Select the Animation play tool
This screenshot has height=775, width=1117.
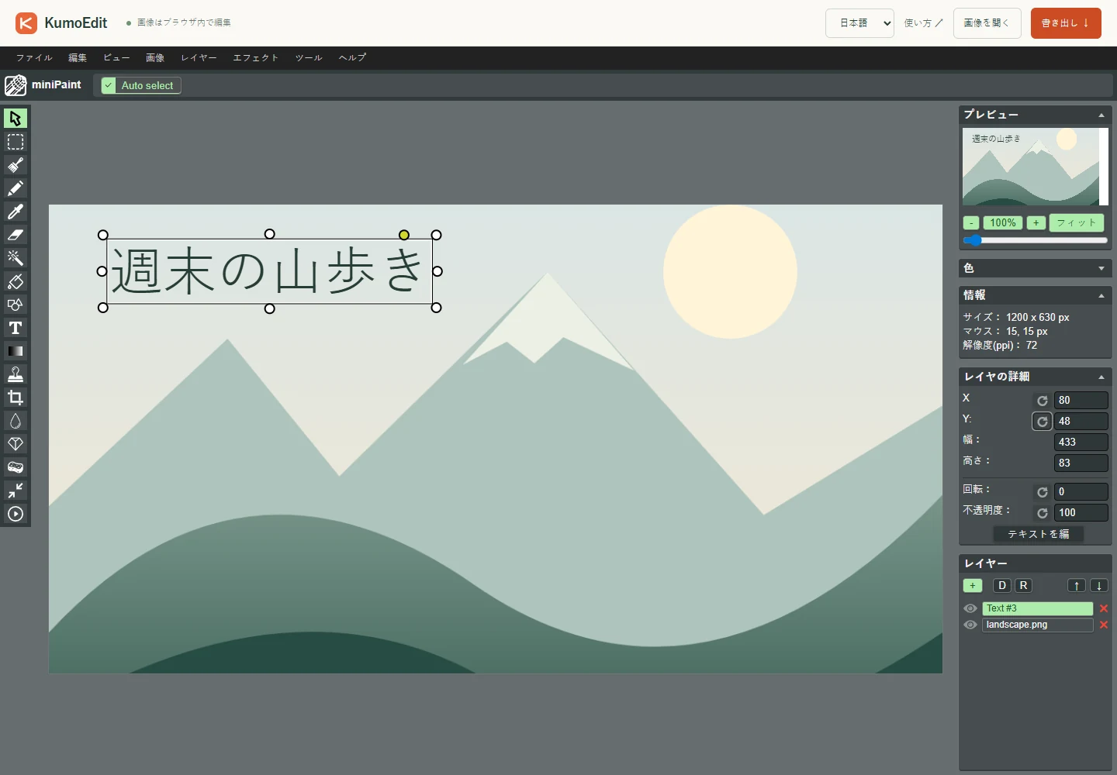pos(16,514)
